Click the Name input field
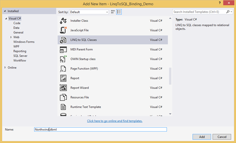Screen dimensions: 236x143 tap(100, 129)
